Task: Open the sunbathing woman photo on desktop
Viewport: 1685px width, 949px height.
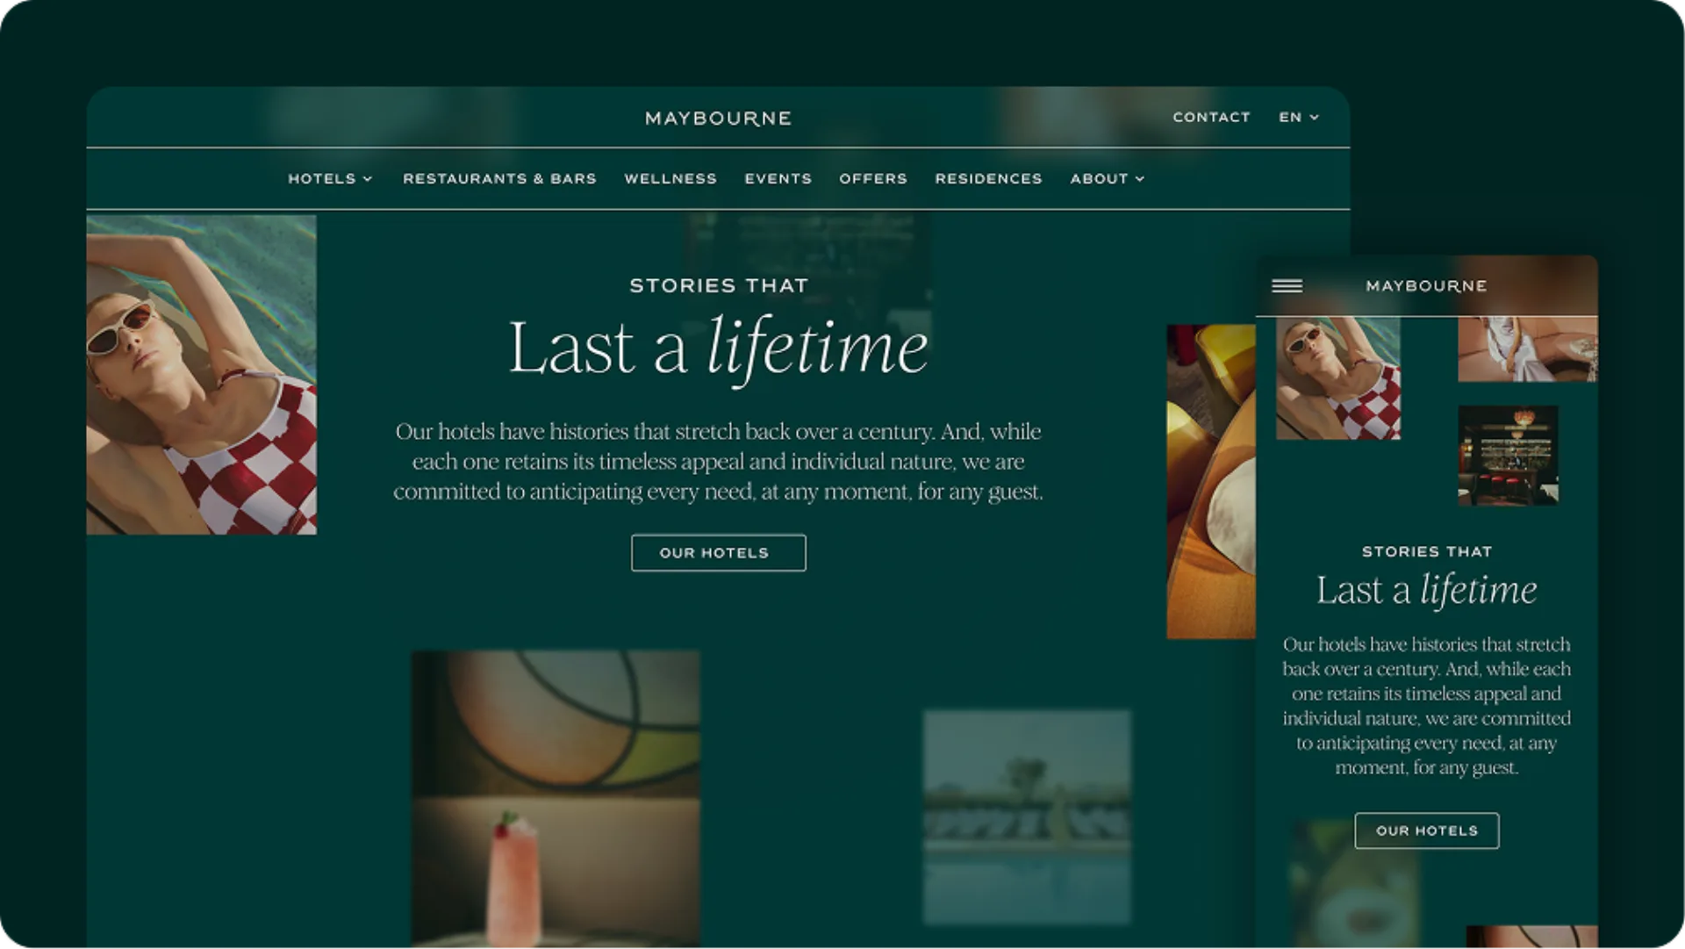Action: pyautogui.click(x=201, y=375)
